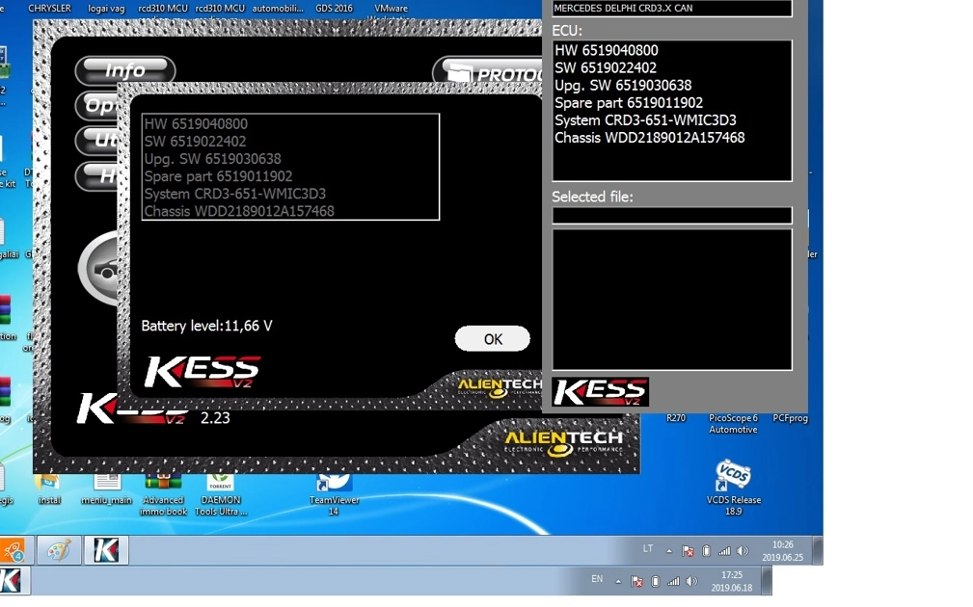The width and height of the screenshot is (973, 607).
Task: Launch TeamViewer 14 from desktop
Action: pyautogui.click(x=334, y=495)
